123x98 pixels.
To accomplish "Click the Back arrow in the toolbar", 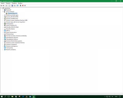I will point(1,6).
